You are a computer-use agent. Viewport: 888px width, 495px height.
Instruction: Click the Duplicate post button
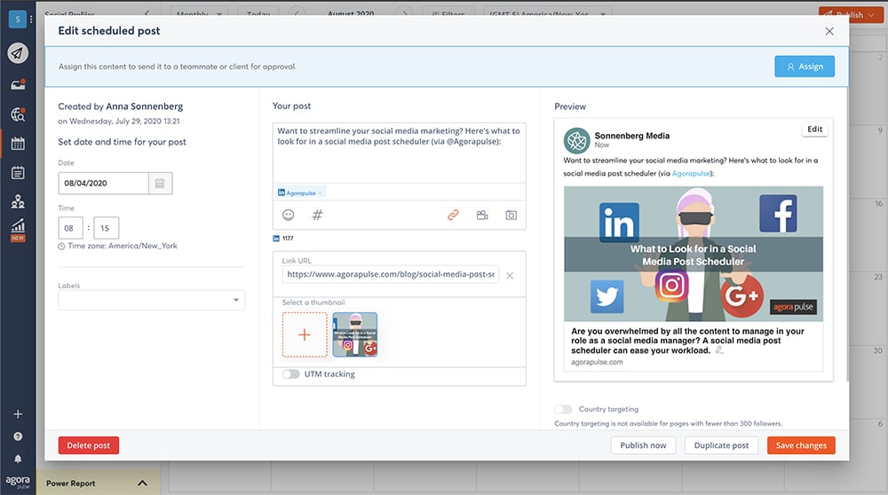tap(721, 445)
